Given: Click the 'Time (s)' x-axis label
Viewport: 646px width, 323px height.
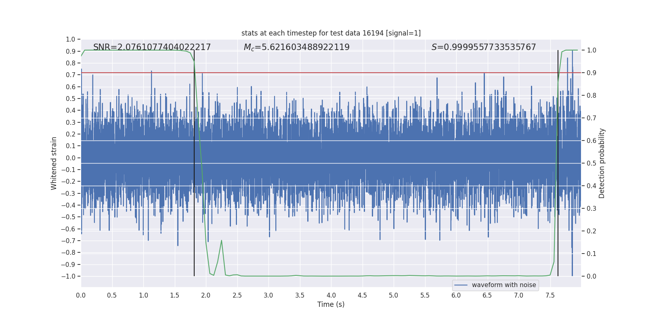Looking at the screenshot, I should 331,304.
